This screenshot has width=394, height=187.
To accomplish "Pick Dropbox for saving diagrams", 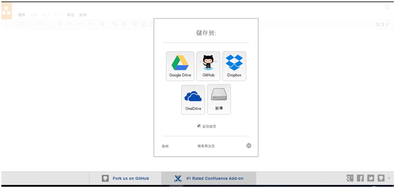I will [x=234, y=66].
